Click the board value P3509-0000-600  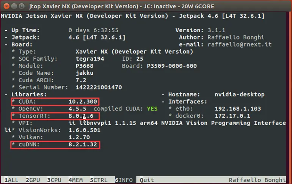(x=172, y=66)
